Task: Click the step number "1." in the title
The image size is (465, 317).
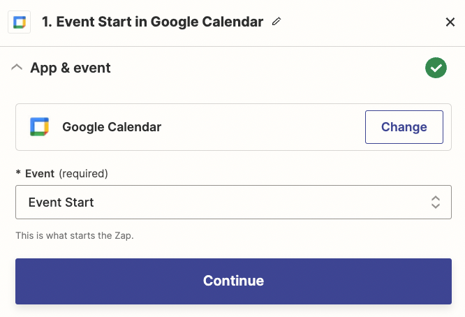Action: 47,22
